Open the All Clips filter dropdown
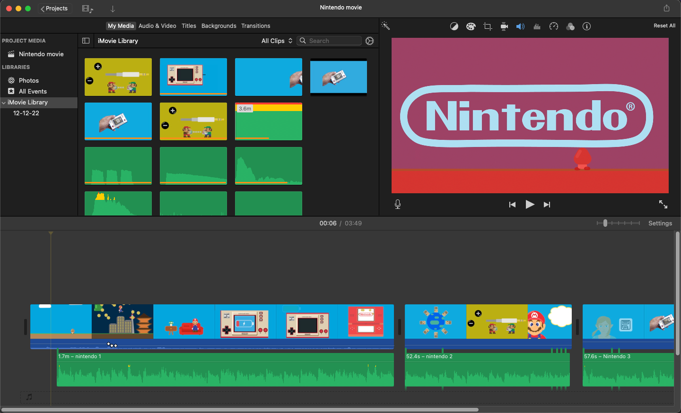 click(x=277, y=41)
